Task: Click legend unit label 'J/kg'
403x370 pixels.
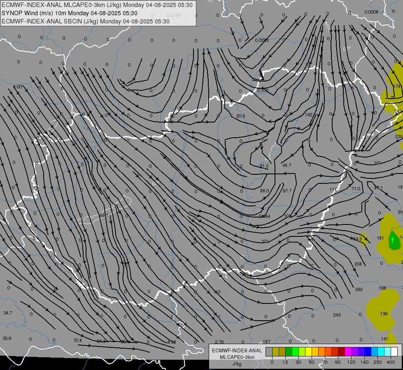Action: tap(237, 364)
